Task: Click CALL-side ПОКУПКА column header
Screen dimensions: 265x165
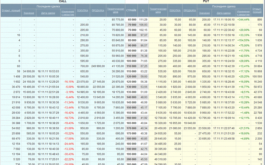Action: (82, 10)
